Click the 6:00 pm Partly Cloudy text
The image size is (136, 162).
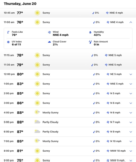[x=50, y=132]
